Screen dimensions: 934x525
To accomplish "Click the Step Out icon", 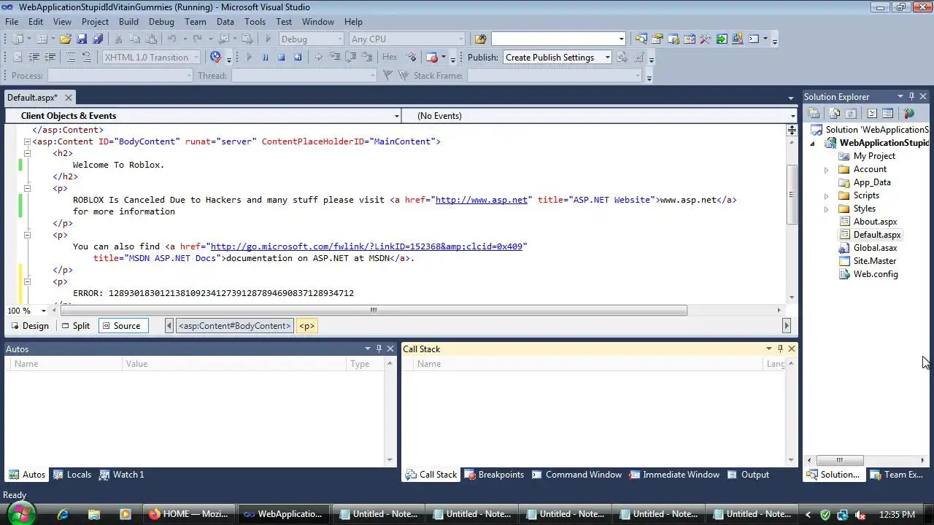I will (367, 57).
